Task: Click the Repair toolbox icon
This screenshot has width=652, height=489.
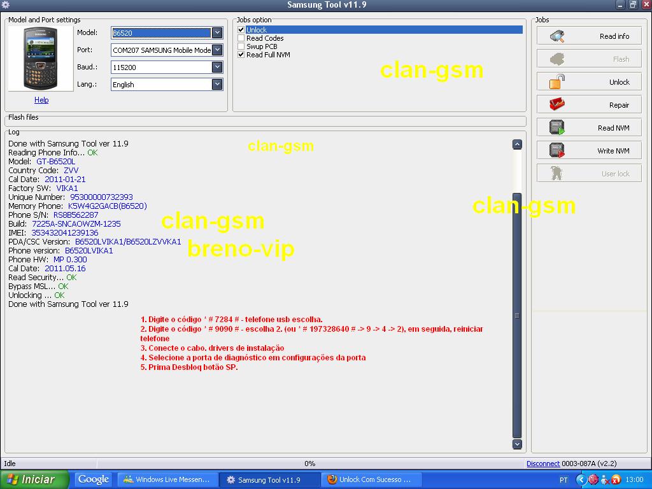Action: coord(556,104)
